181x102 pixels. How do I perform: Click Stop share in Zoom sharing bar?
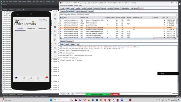point(115,94)
